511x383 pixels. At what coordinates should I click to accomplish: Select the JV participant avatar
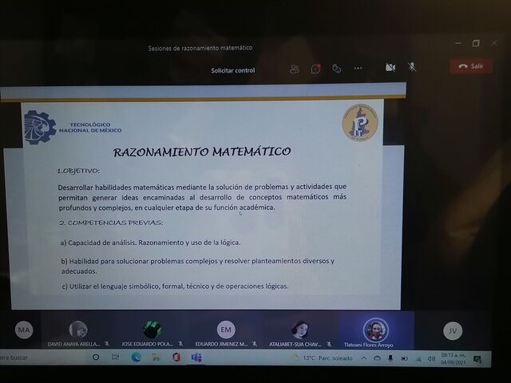point(453,331)
